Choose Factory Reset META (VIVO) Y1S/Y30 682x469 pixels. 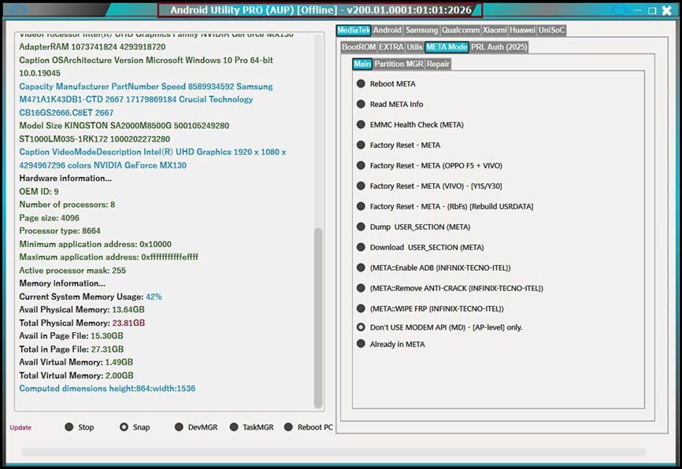click(429, 186)
